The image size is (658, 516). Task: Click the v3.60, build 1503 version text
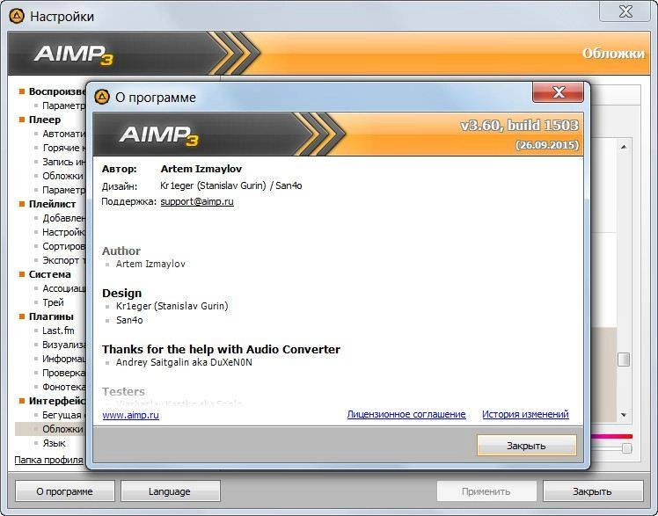click(x=520, y=126)
